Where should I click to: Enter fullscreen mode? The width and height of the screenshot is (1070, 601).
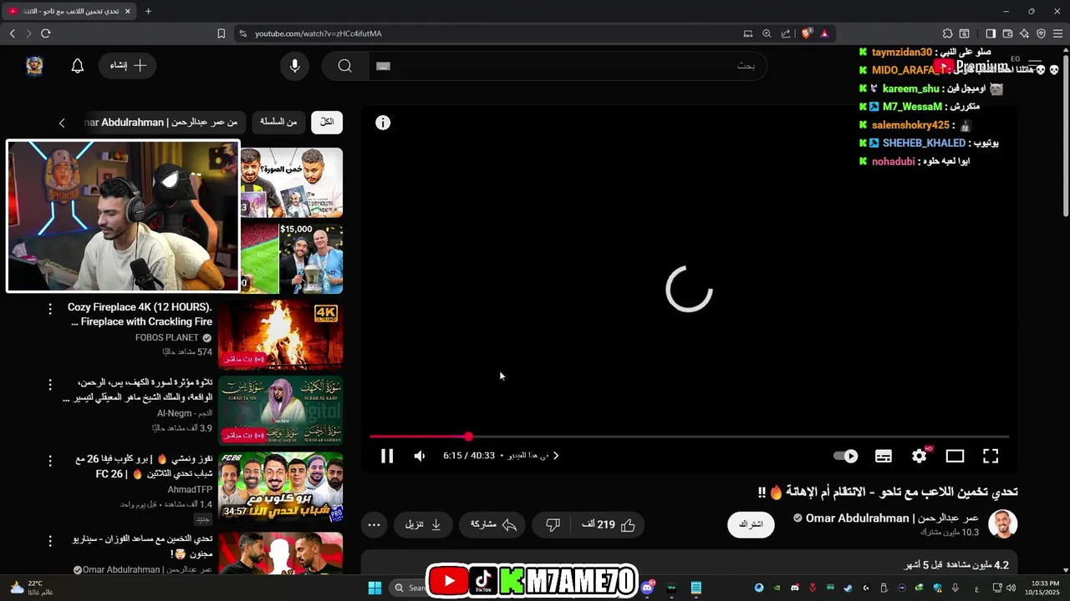991,456
